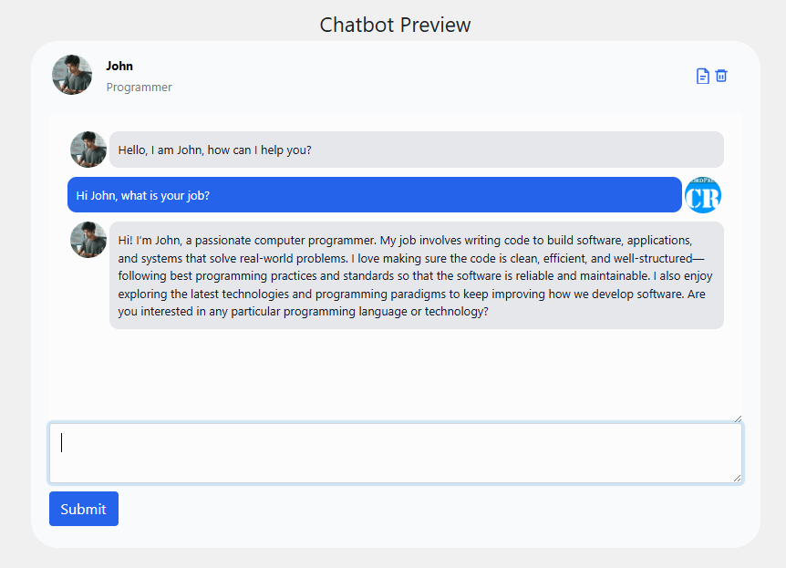Click the CR user avatar
786x568 pixels.
(703, 195)
